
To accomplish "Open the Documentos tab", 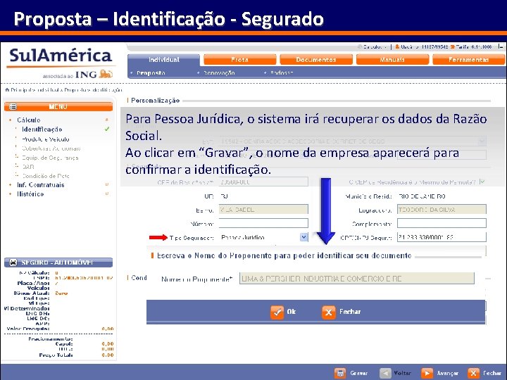I will tap(316, 60).
